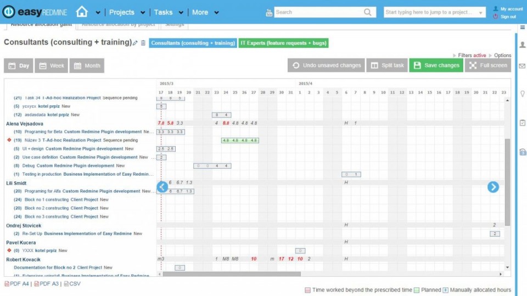Click the envelope icon in the right sidebar

pos(522,66)
